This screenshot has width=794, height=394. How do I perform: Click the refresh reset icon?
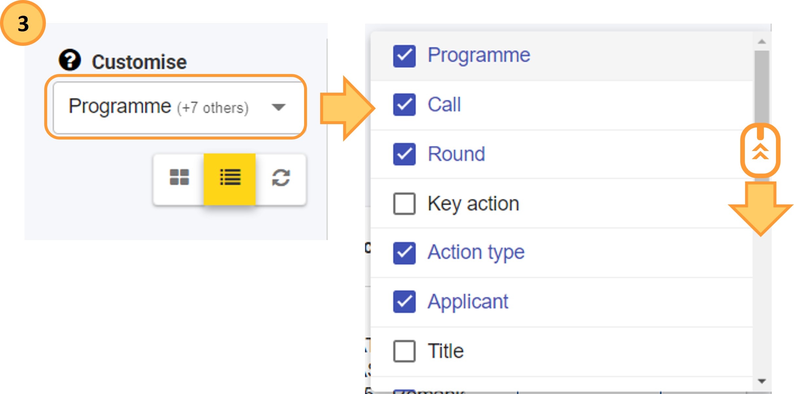[x=281, y=178]
